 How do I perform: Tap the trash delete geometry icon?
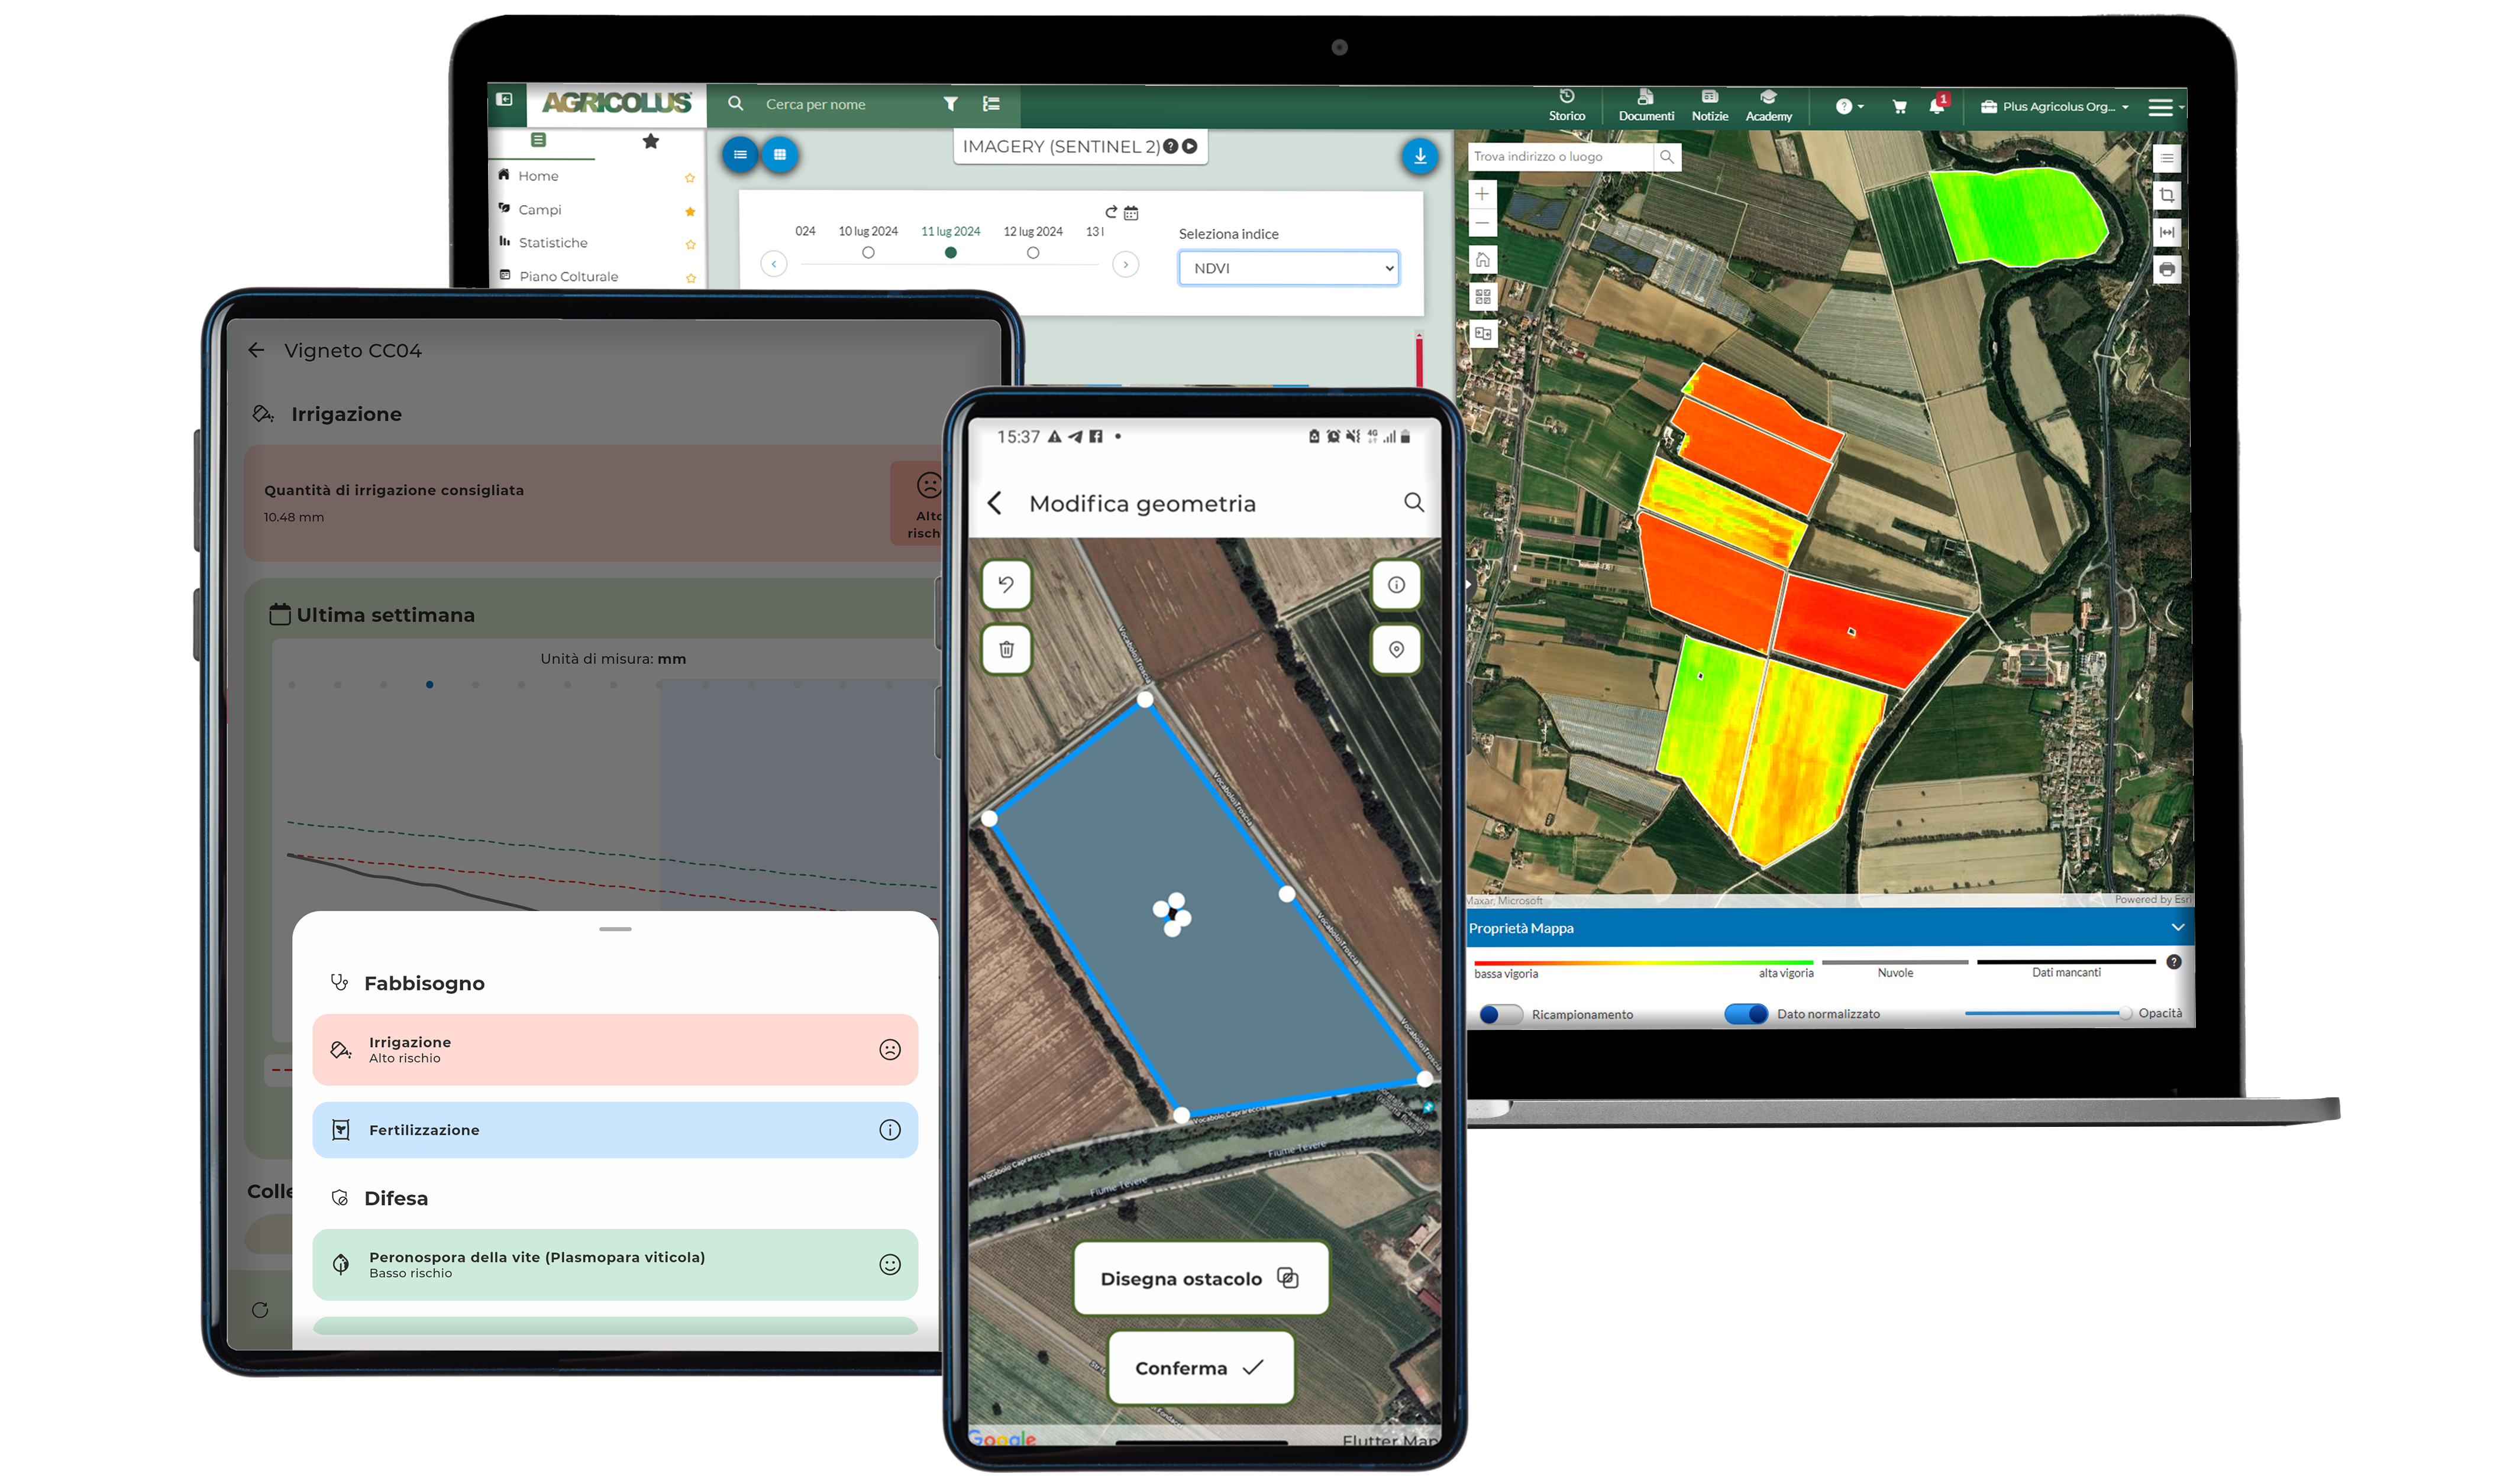(x=1006, y=649)
